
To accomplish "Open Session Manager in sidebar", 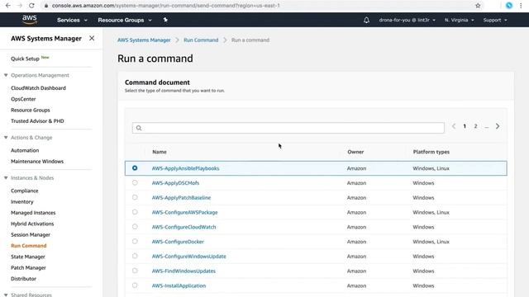I will click(31, 234).
